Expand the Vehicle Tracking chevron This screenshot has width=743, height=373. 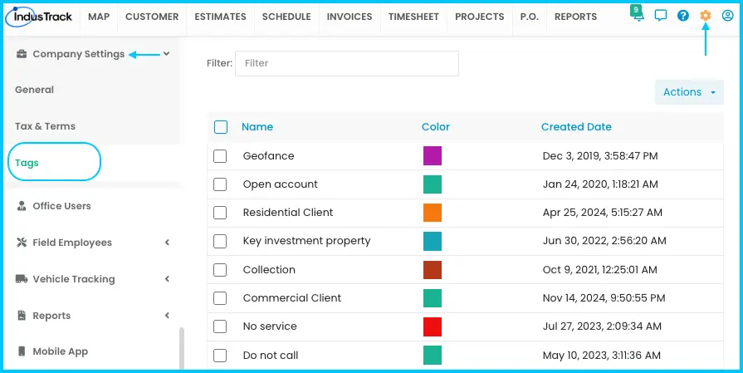pyautogui.click(x=167, y=278)
